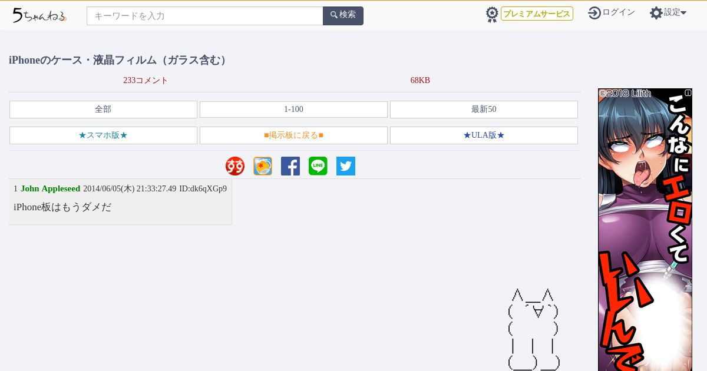Focus the keyword search input field
Image resolution: width=707 pixels, height=371 pixels.
click(x=205, y=16)
